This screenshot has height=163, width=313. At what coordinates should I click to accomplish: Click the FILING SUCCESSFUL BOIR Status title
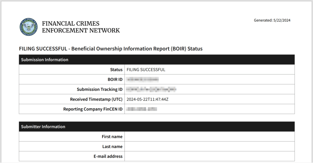coord(111,49)
